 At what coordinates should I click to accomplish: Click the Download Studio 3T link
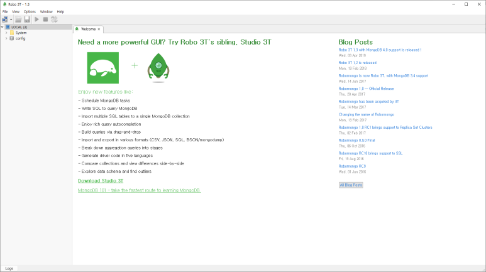(101, 181)
